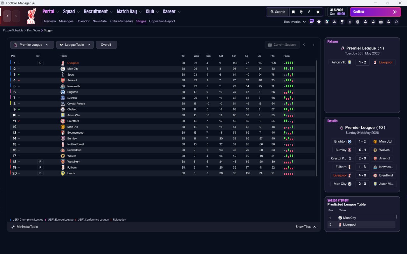Open the News Site tab
Screen dimensions: 407x254
point(100,21)
